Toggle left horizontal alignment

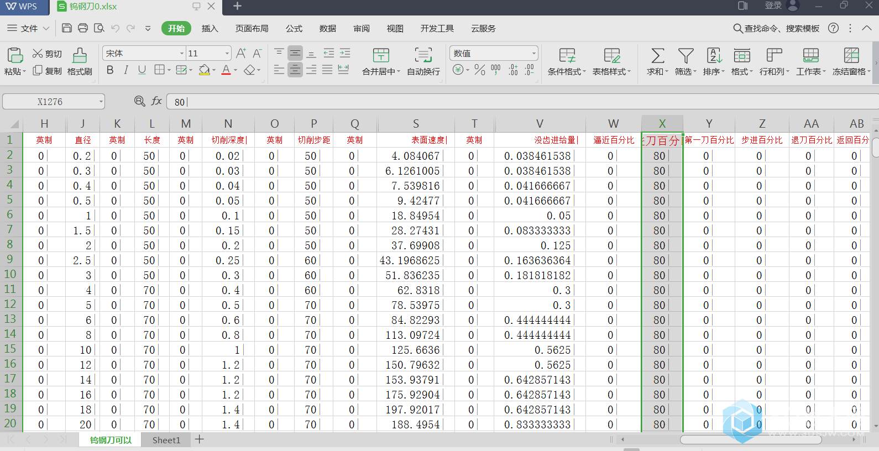tap(279, 70)
